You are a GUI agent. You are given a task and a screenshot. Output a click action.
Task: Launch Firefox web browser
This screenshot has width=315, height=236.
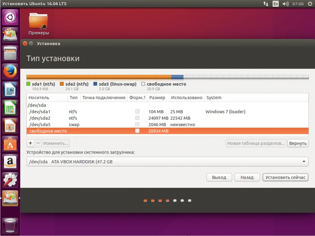[10, 71]
